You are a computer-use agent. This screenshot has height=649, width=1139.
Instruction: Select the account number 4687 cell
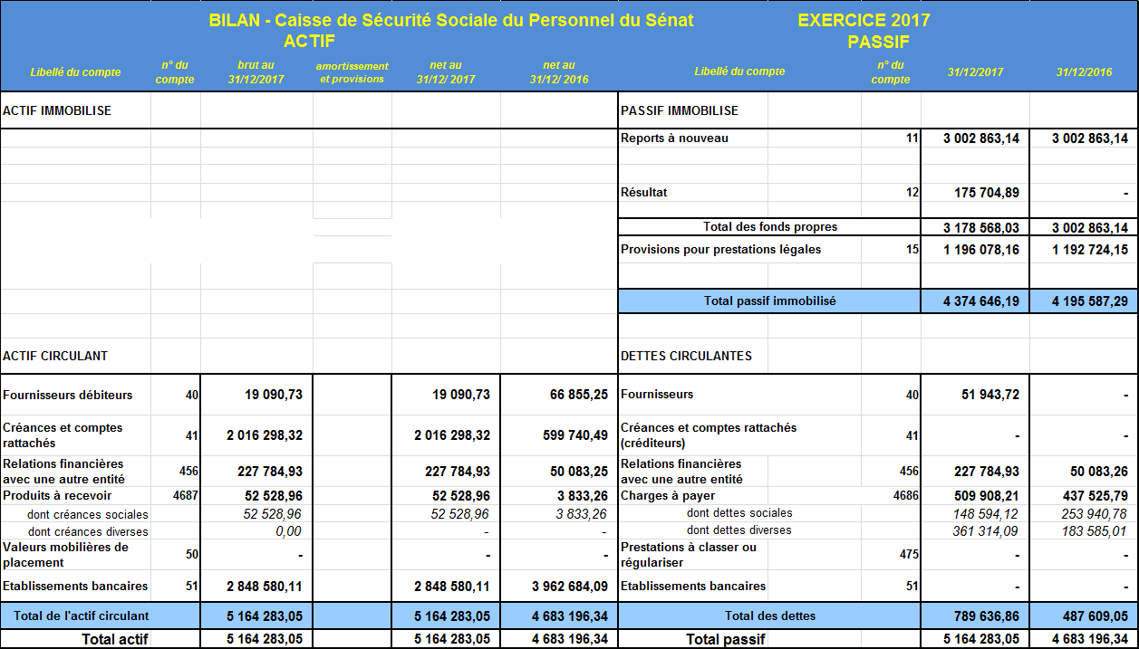click(x=182, y=495)
